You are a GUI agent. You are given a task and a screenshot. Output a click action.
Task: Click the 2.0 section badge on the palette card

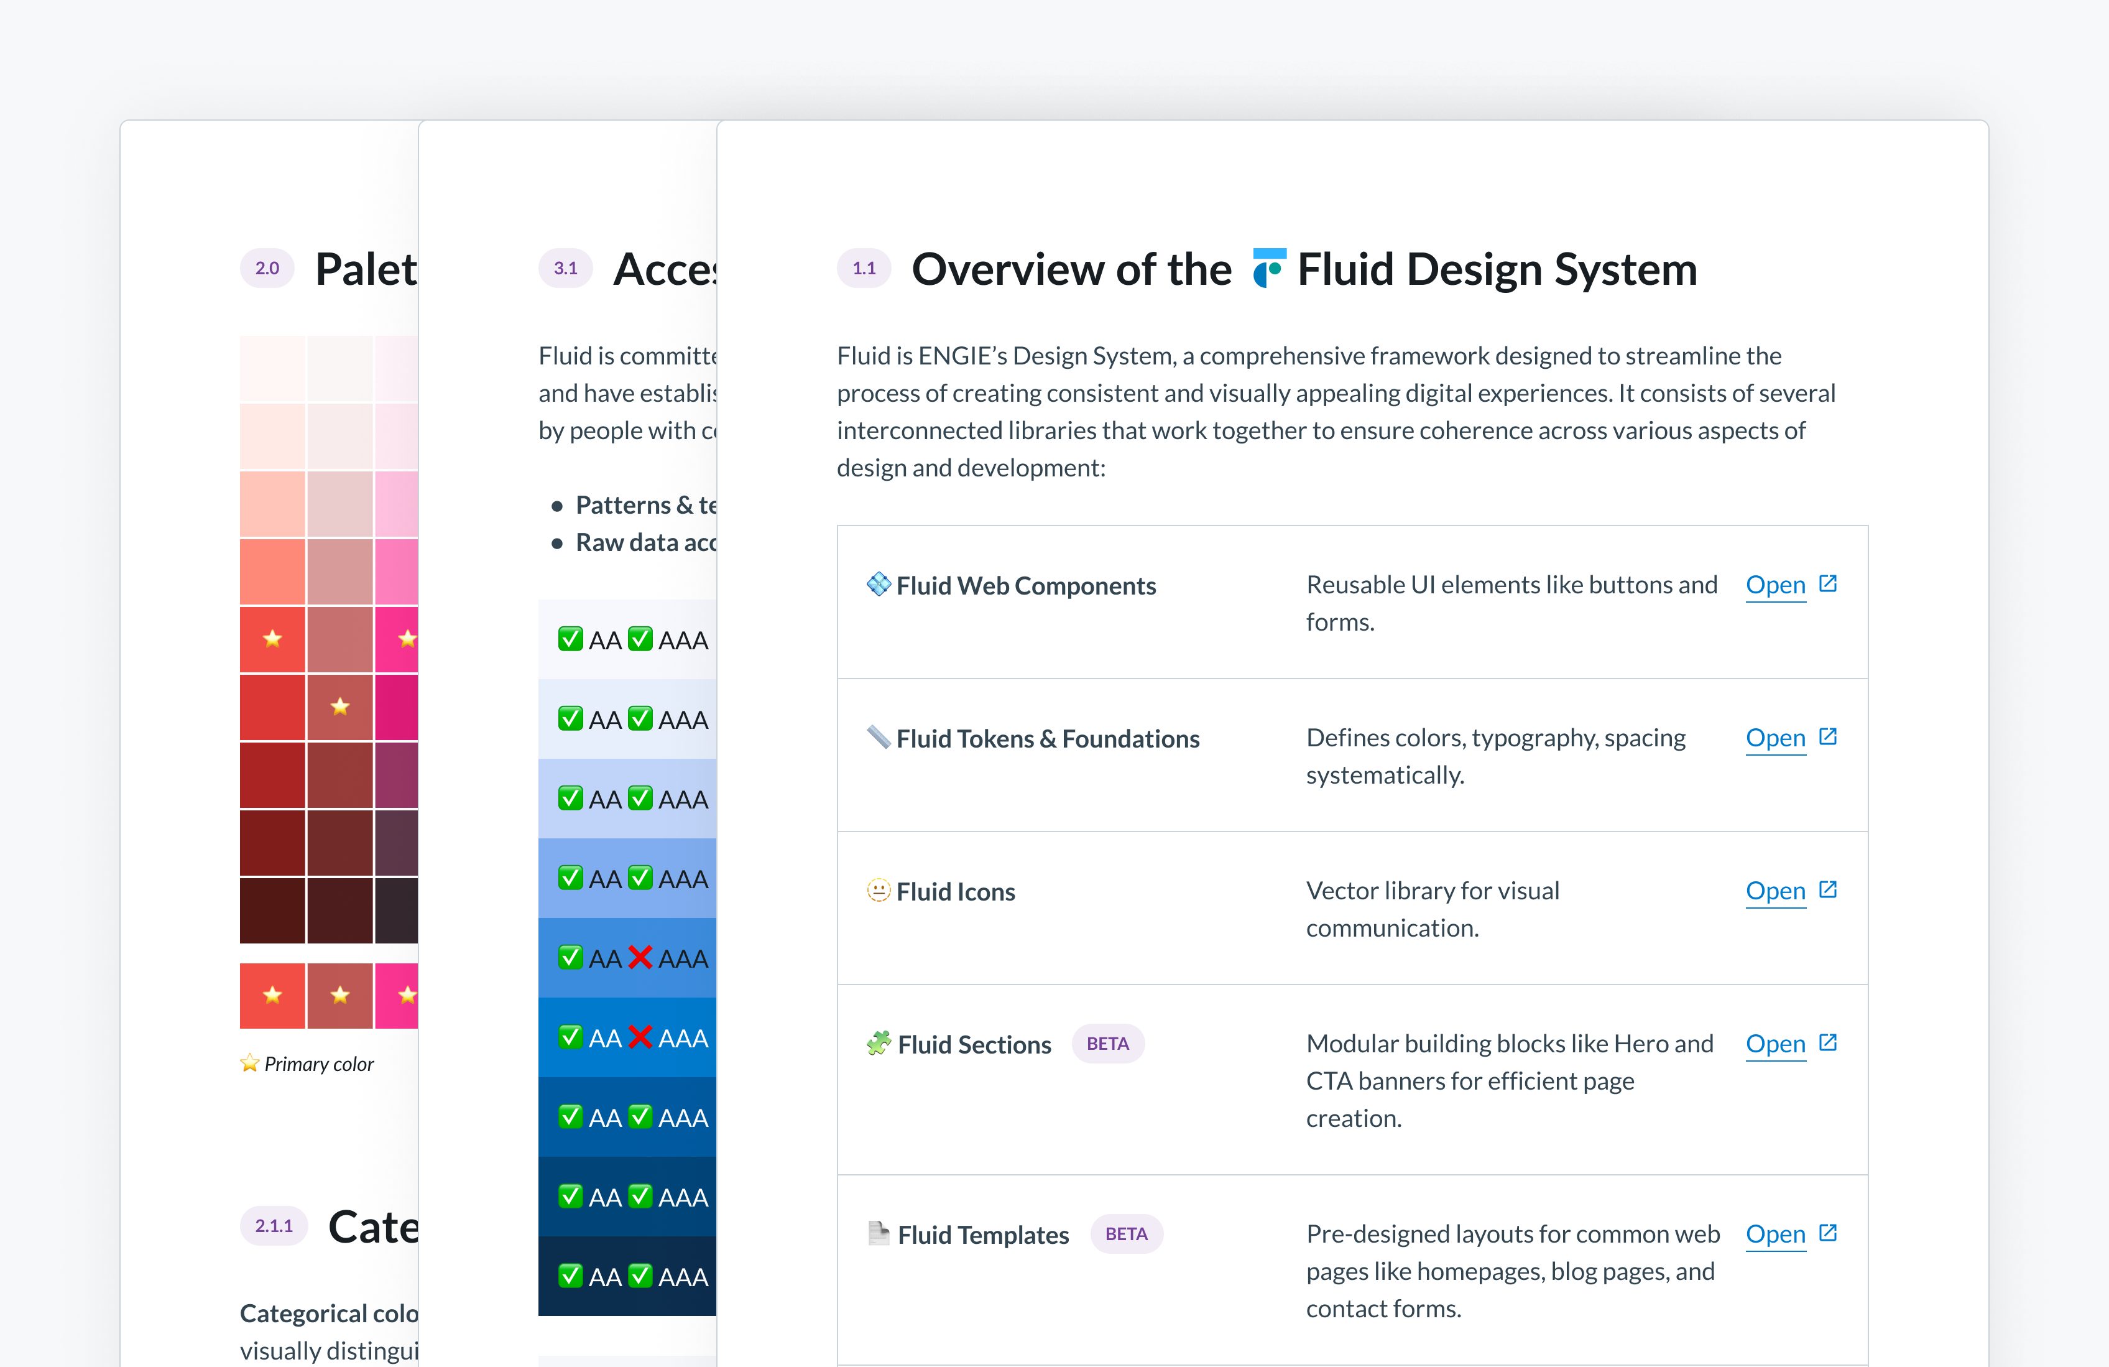pyautogui.click(x=267, y=269)
